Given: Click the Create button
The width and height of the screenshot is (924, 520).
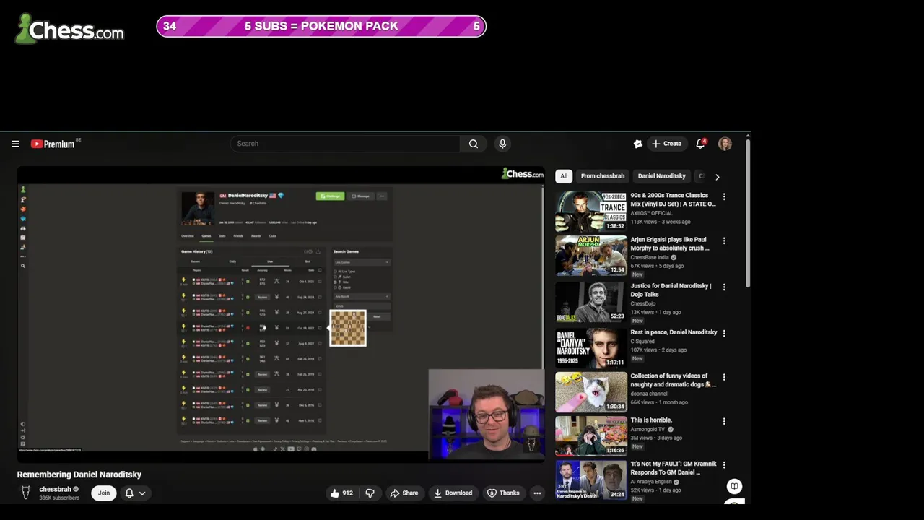Looking at the screenshot, I should pos(666,144).
